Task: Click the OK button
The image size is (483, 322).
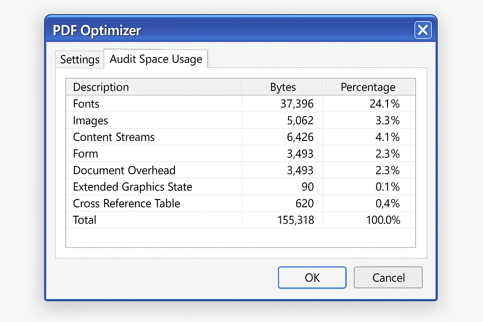Action: tap(312, 278)
